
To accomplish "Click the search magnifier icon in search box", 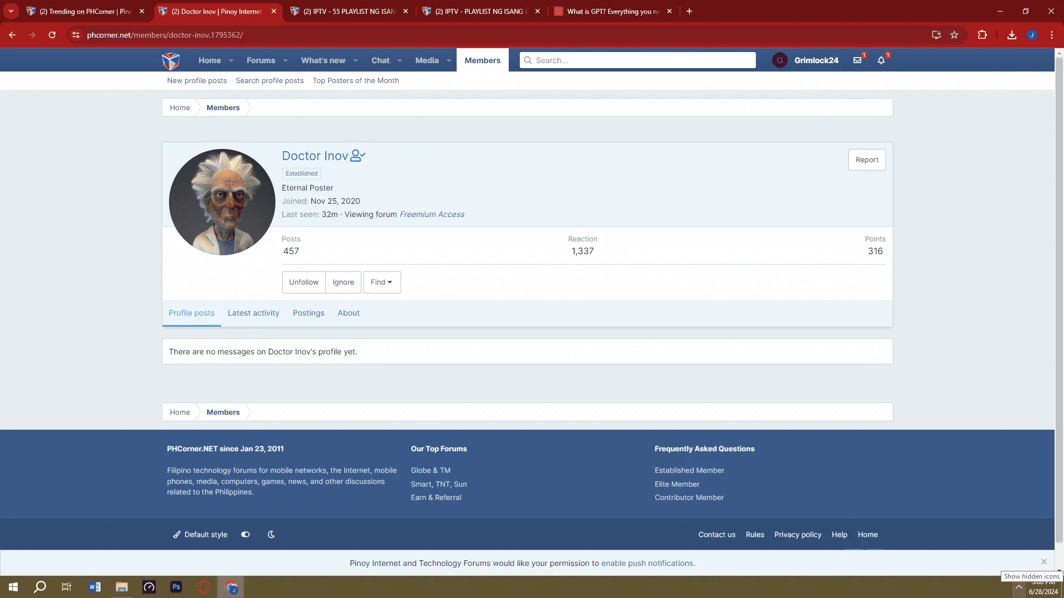I will click(x=528, y=60).
